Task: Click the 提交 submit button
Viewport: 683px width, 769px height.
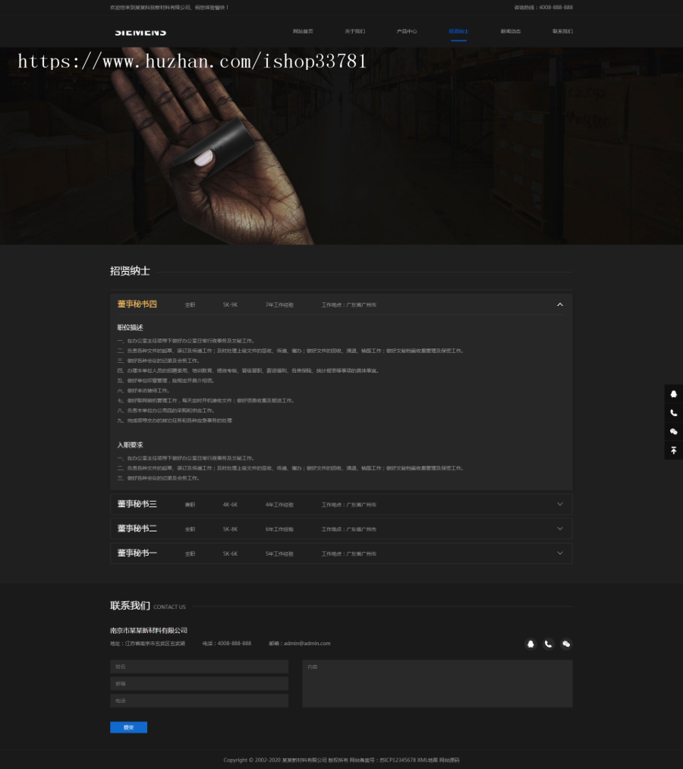Action: pos(128,726)
